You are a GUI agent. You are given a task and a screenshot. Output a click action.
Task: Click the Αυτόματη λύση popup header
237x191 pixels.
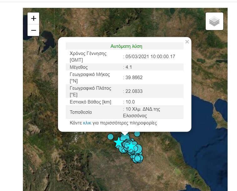click(126, 46)
